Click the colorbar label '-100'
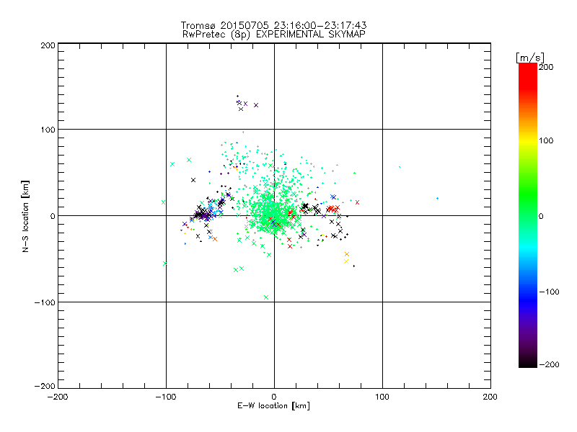Screen dimensions: 577x432 pyautogui.click(x=549, y=292)
